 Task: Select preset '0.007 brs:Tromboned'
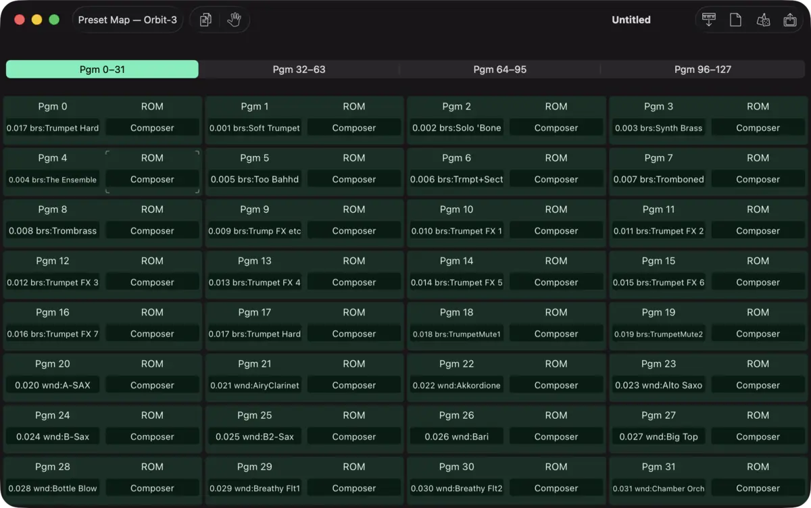658,179
